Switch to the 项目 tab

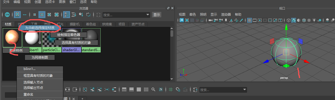[x=122, y=24]
